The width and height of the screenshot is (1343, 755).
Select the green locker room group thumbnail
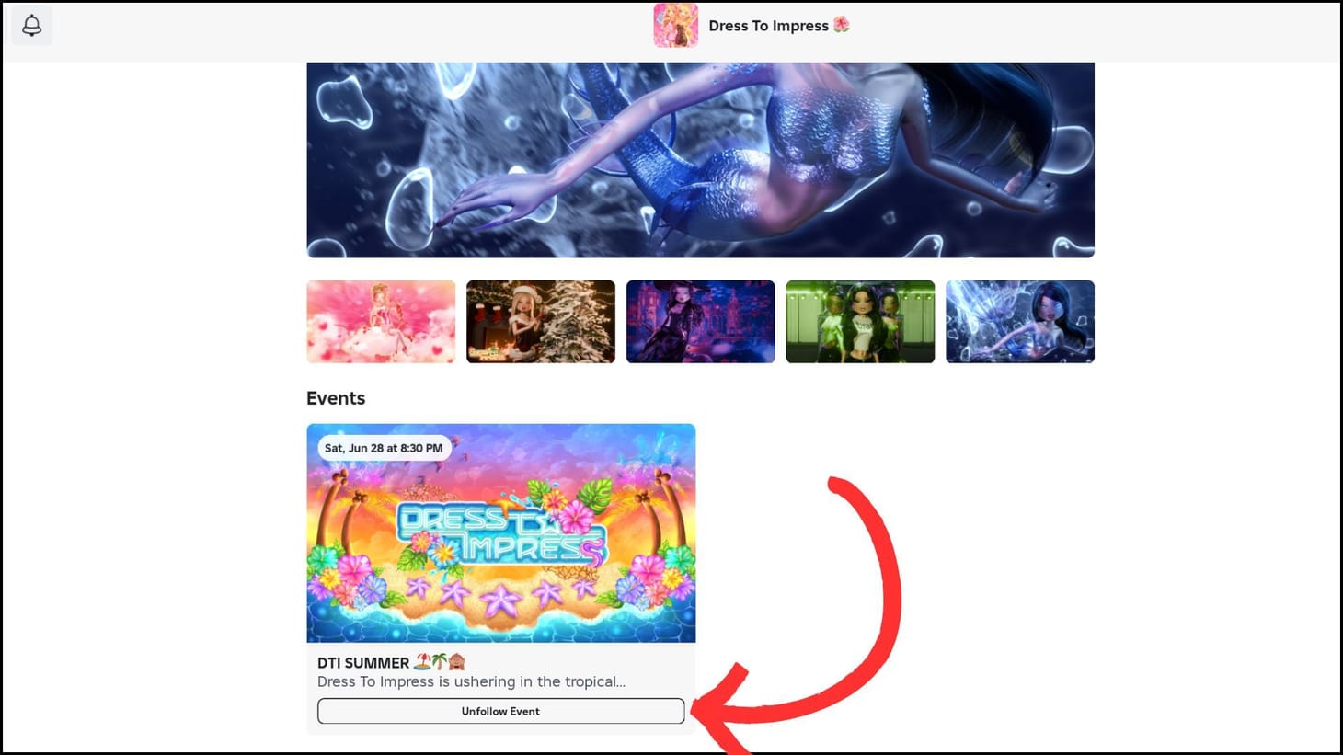click(x=860, y=322)
